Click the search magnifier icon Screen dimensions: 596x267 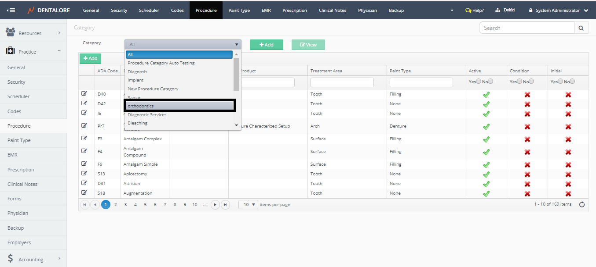581,28
